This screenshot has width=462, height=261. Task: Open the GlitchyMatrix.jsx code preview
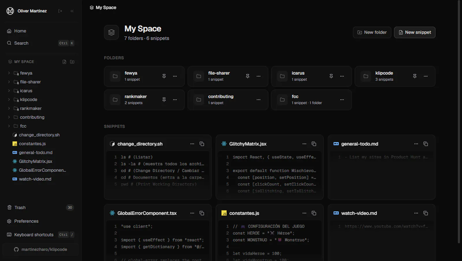point(269,174)
